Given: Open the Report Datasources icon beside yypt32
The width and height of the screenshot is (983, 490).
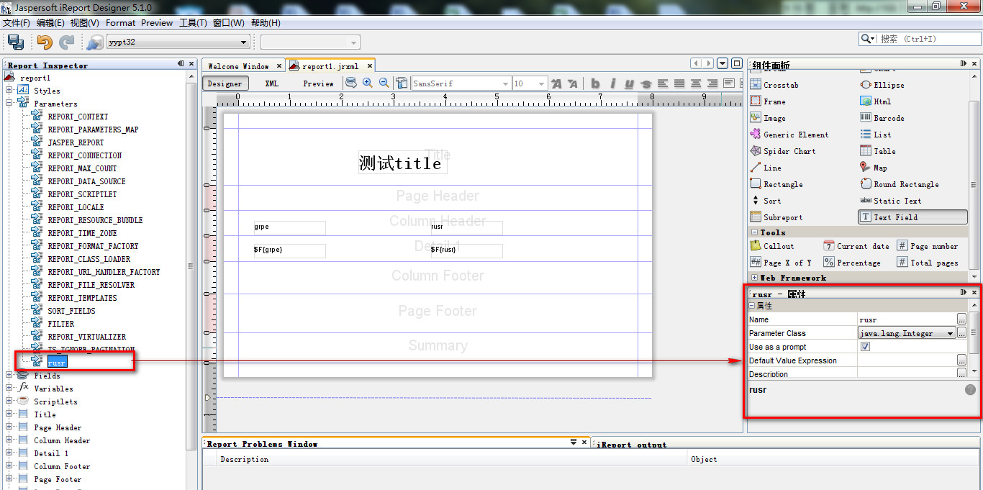Looking at the screenshot, I should (94, 42).
